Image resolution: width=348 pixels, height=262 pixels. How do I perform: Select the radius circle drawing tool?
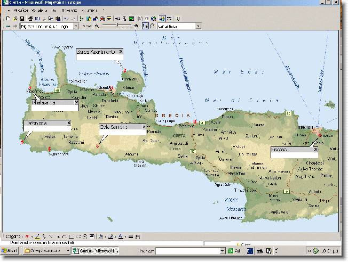pyautogui.click(x=84, y=236)
